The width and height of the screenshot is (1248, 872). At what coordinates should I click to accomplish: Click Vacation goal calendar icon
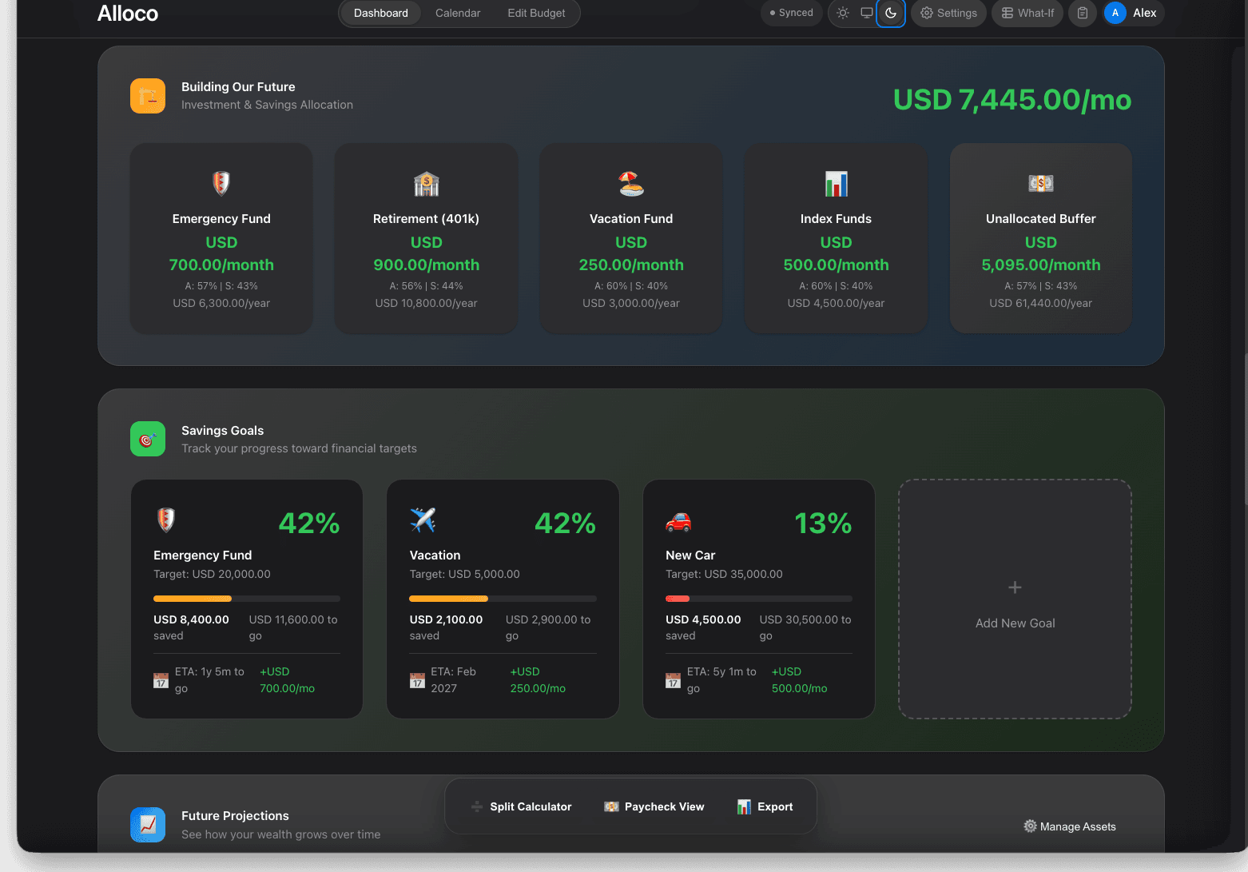tap(417, 680)
